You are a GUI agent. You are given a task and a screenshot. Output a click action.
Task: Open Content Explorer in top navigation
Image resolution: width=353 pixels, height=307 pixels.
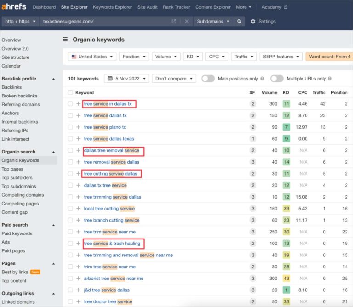[x=213, y=7]
